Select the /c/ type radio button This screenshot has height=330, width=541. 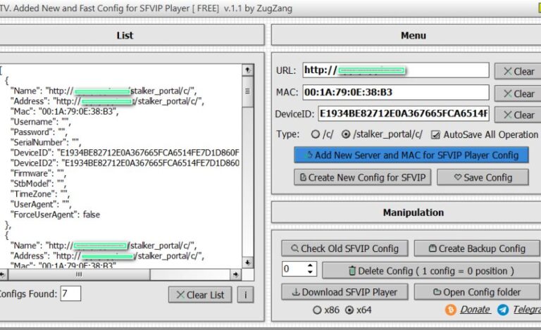pos(315,134)
